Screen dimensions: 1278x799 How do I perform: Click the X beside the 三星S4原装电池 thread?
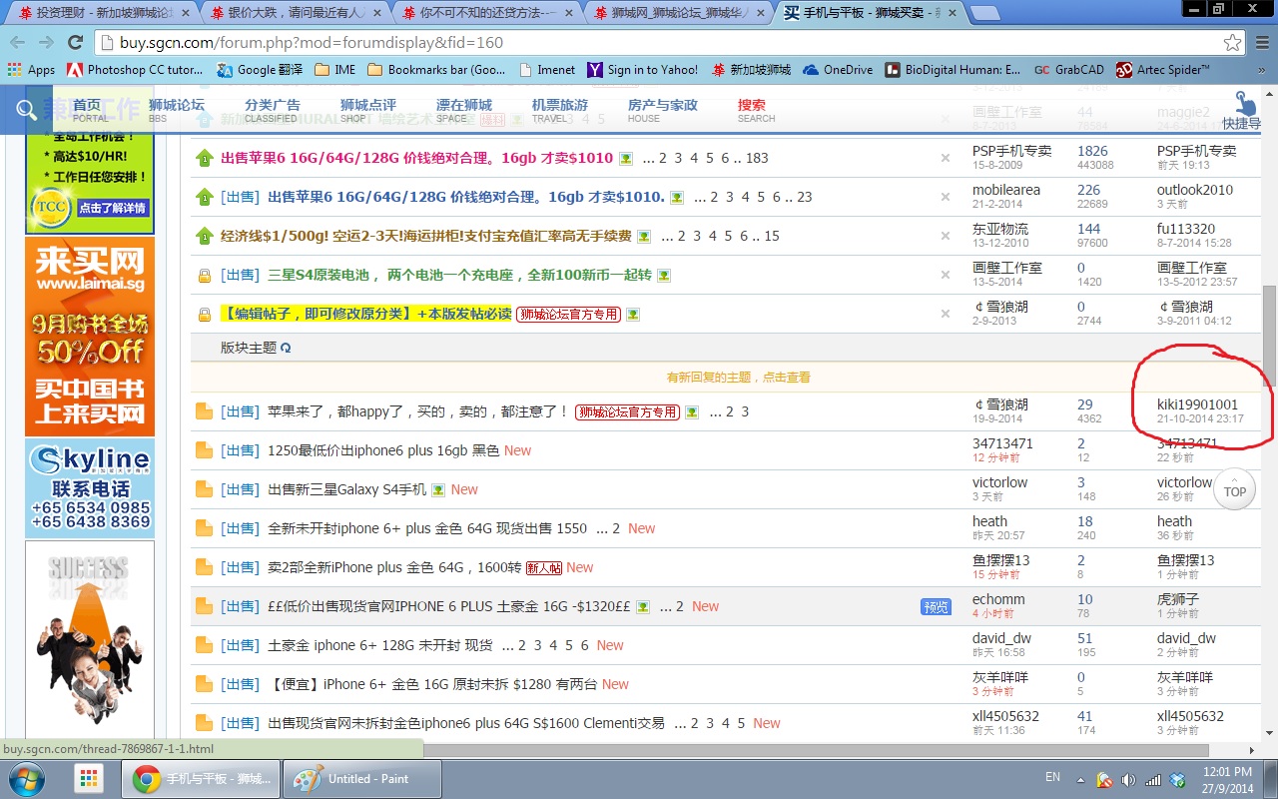pyautogui.click(x=946, y=275)
